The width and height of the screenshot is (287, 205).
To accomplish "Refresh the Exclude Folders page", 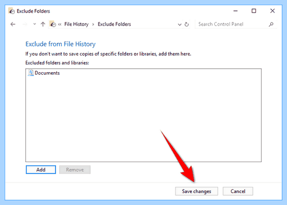I will [187, 24].
